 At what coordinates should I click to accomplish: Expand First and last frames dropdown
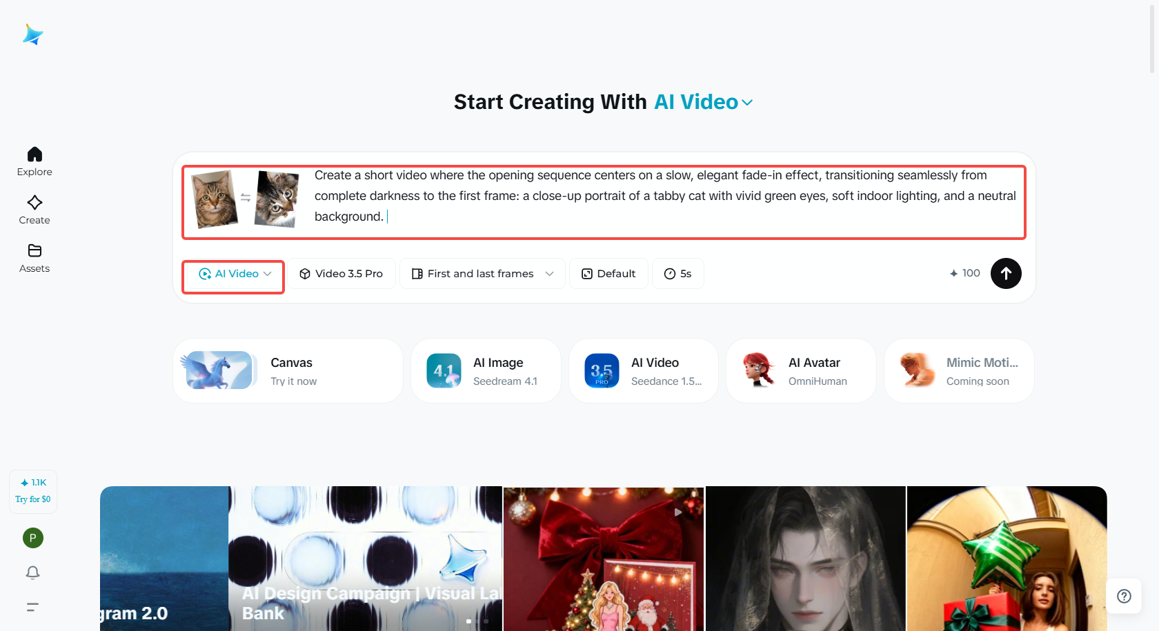point(482,274)
